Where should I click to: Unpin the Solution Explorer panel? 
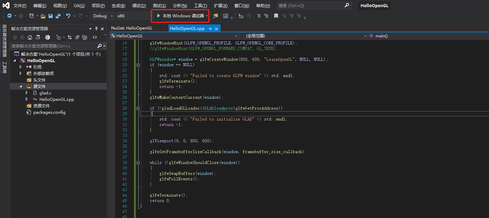coord(96,29)
